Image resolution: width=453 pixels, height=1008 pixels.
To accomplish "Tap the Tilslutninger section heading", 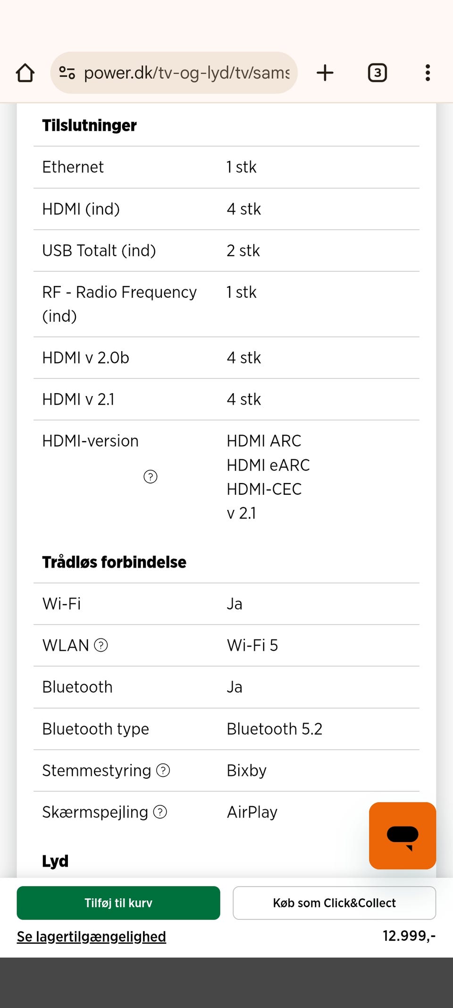I will click(x=90, y=125).
